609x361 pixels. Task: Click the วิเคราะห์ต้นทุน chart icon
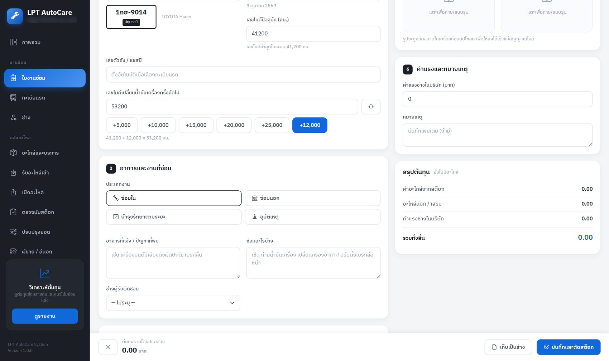click(45, 273)
